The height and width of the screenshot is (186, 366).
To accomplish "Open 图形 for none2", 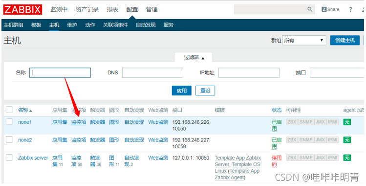I will pyautogui.click(x=114, y=139).
